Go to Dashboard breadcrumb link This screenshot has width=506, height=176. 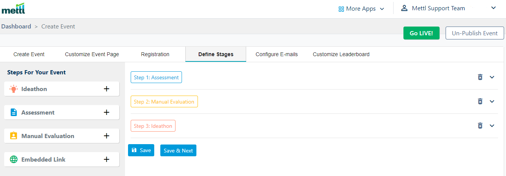tap(16, 27)
